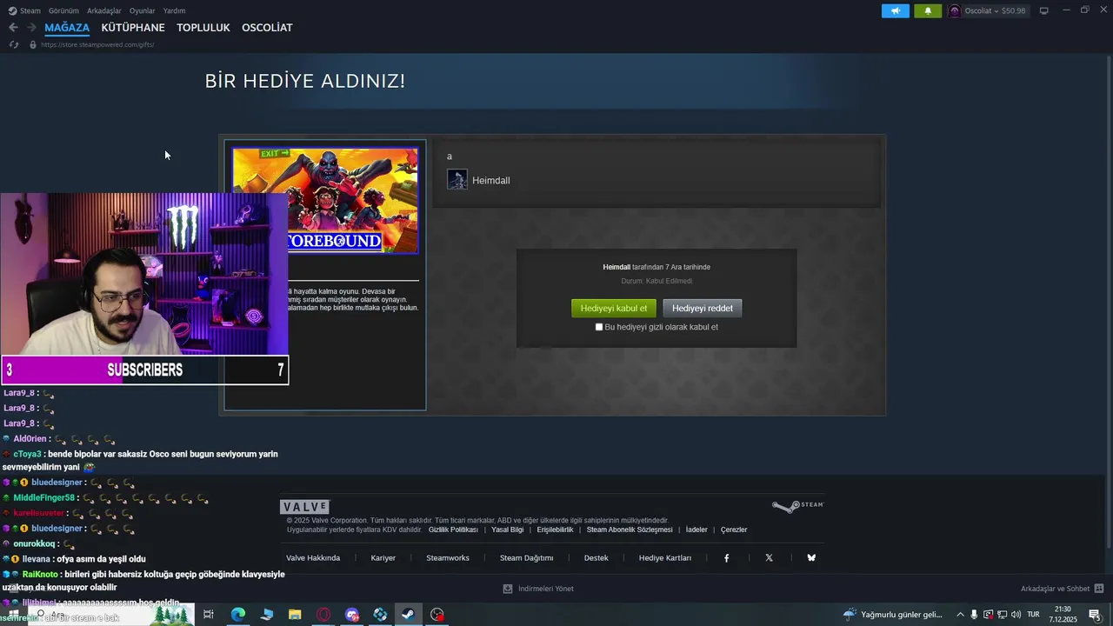Open Arkadaşlar ve Sohbet panel
Screen dimensions: 1113x626
coord(1062,589)
